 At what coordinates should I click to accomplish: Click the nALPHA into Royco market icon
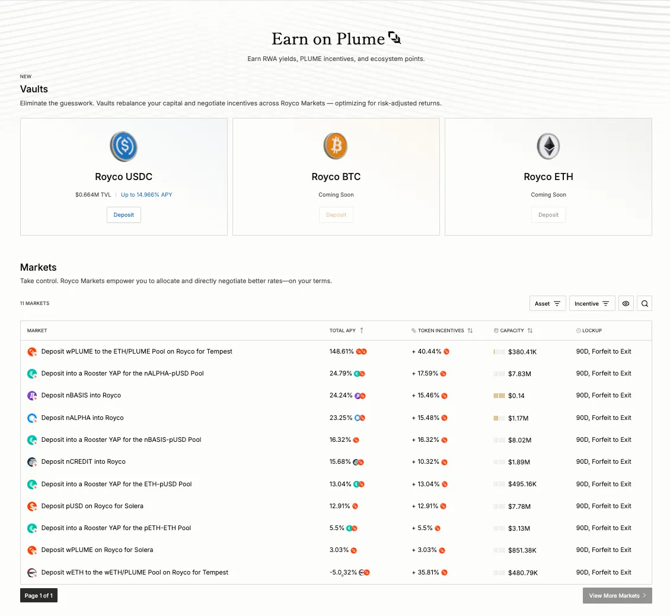(x=31, y=418)
